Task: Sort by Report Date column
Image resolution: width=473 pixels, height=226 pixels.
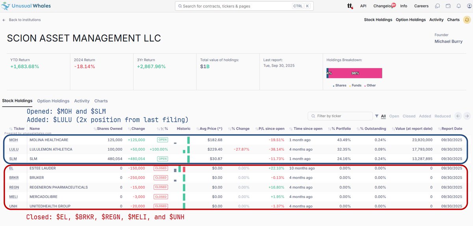Action: click(x=450, y=129)
